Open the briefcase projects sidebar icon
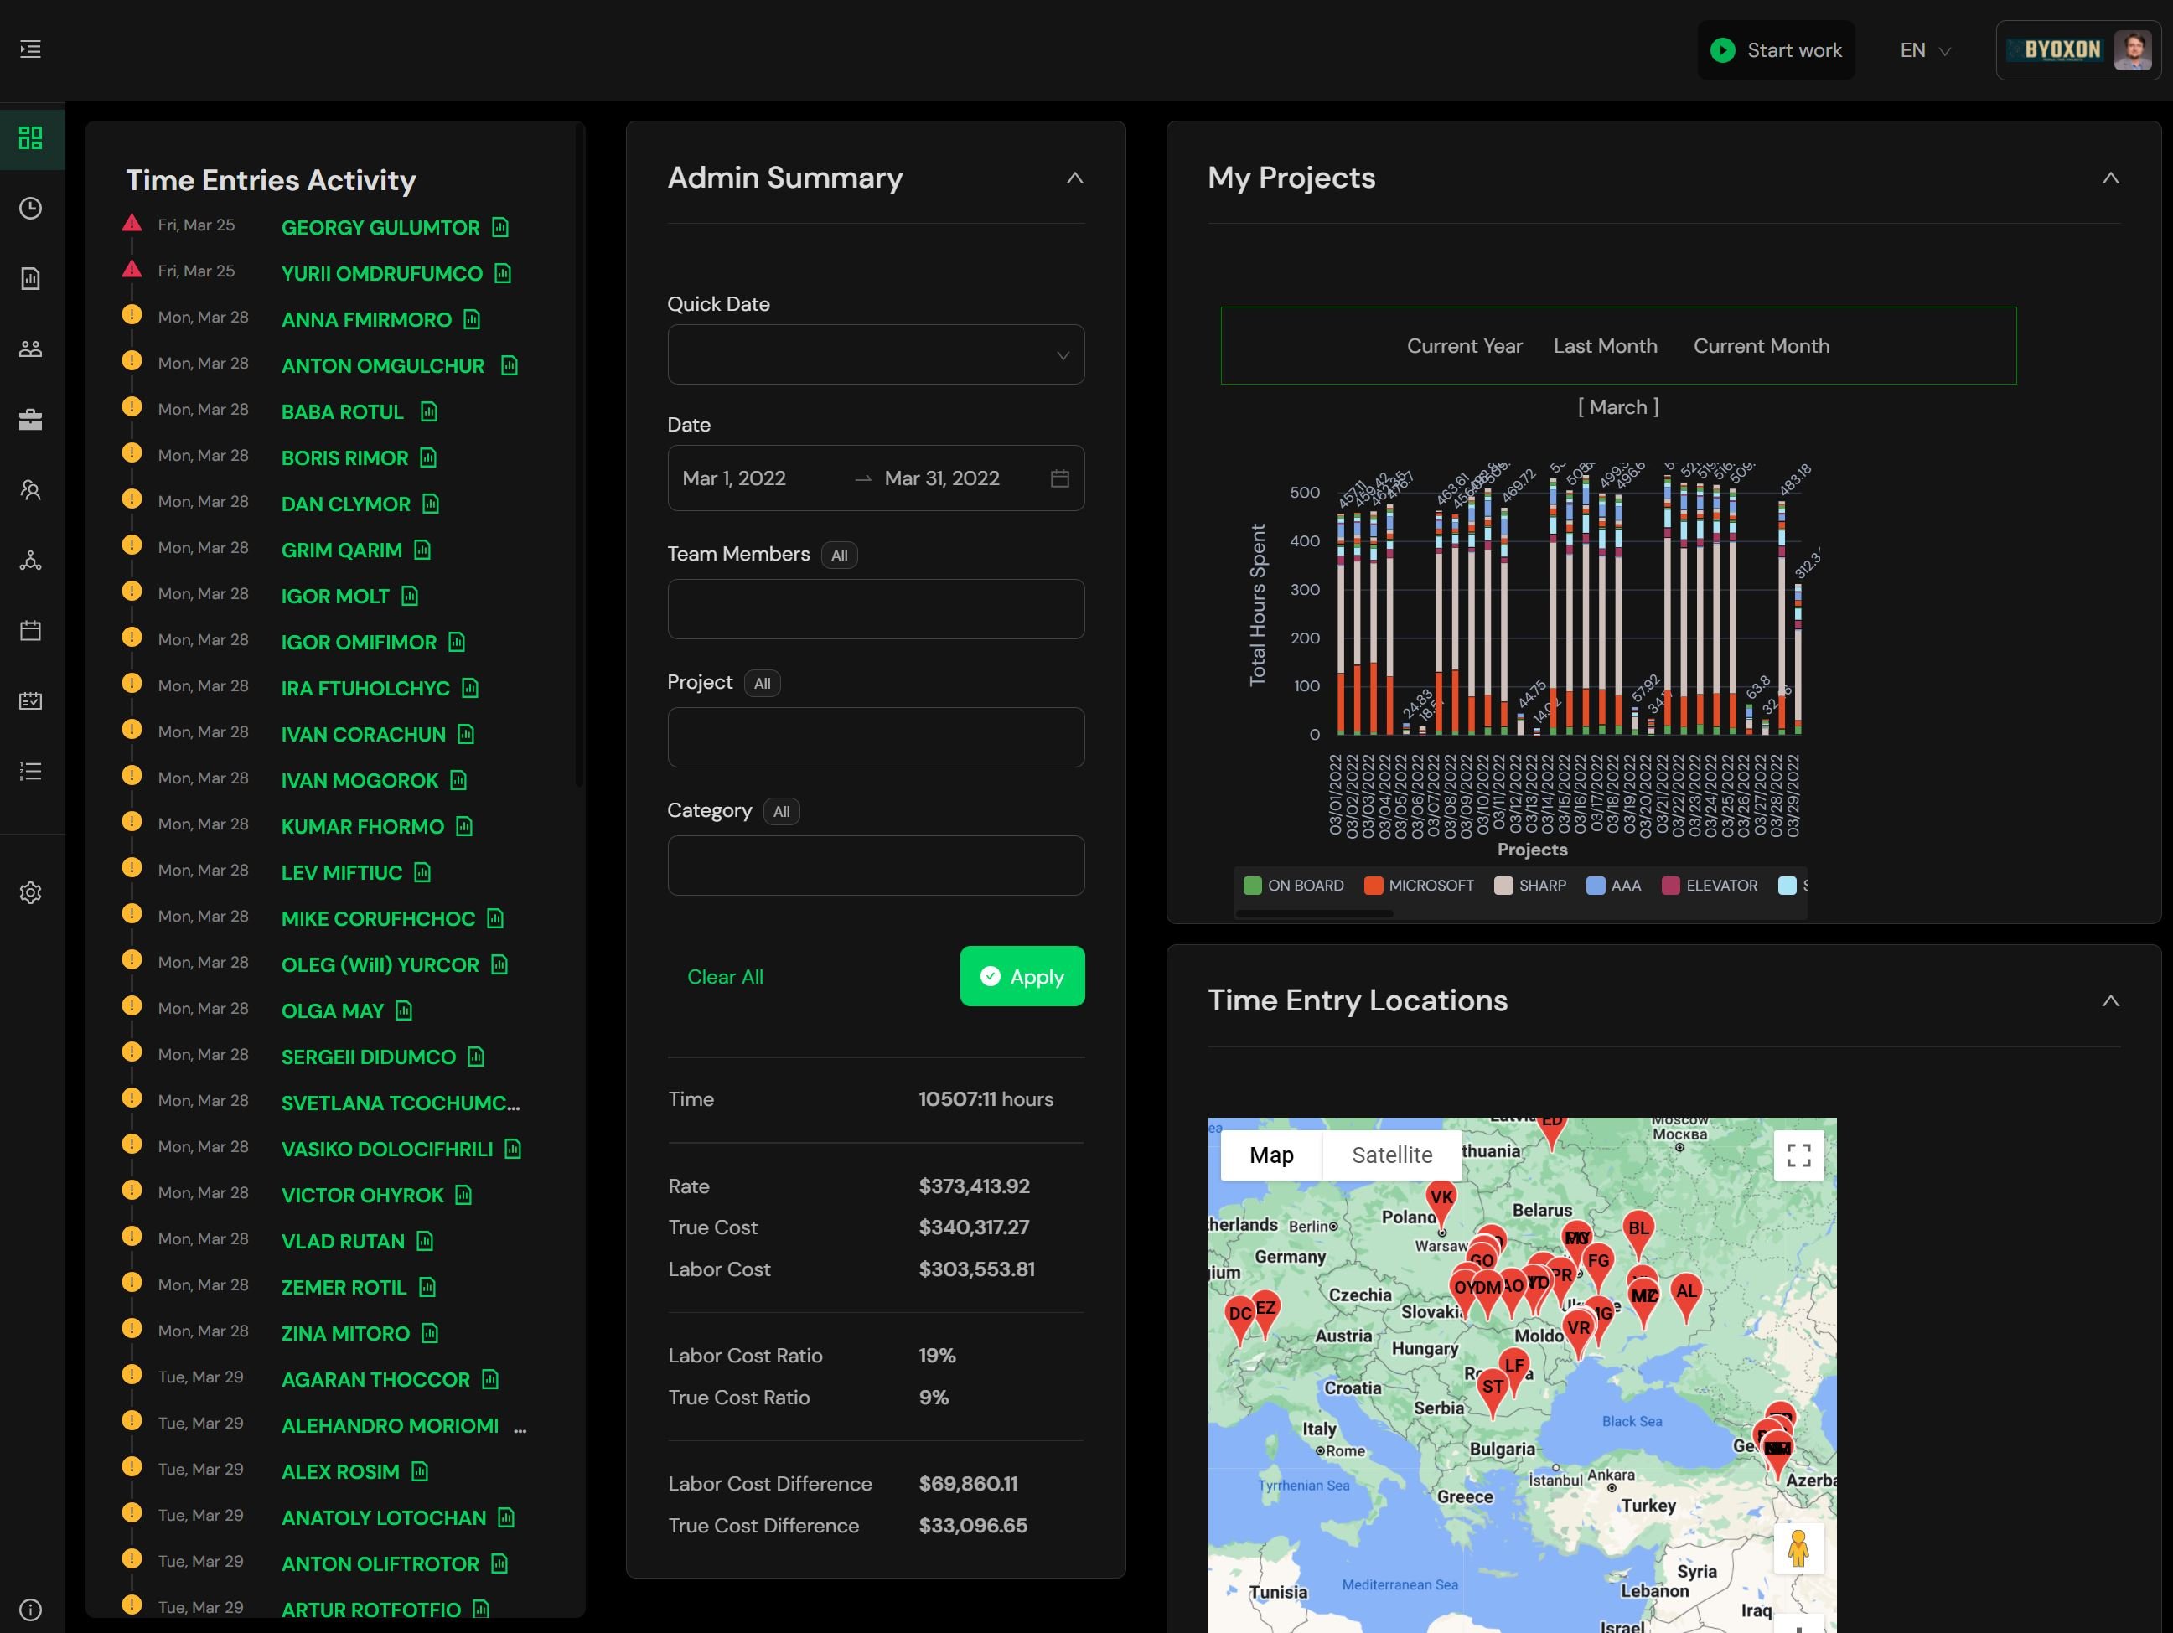Screen dimensions: 2173x1633 [30, 421]
